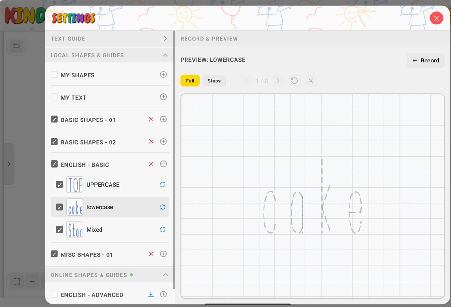Disable the UPPERCASE guide checkbox

[x=60, y=185]
